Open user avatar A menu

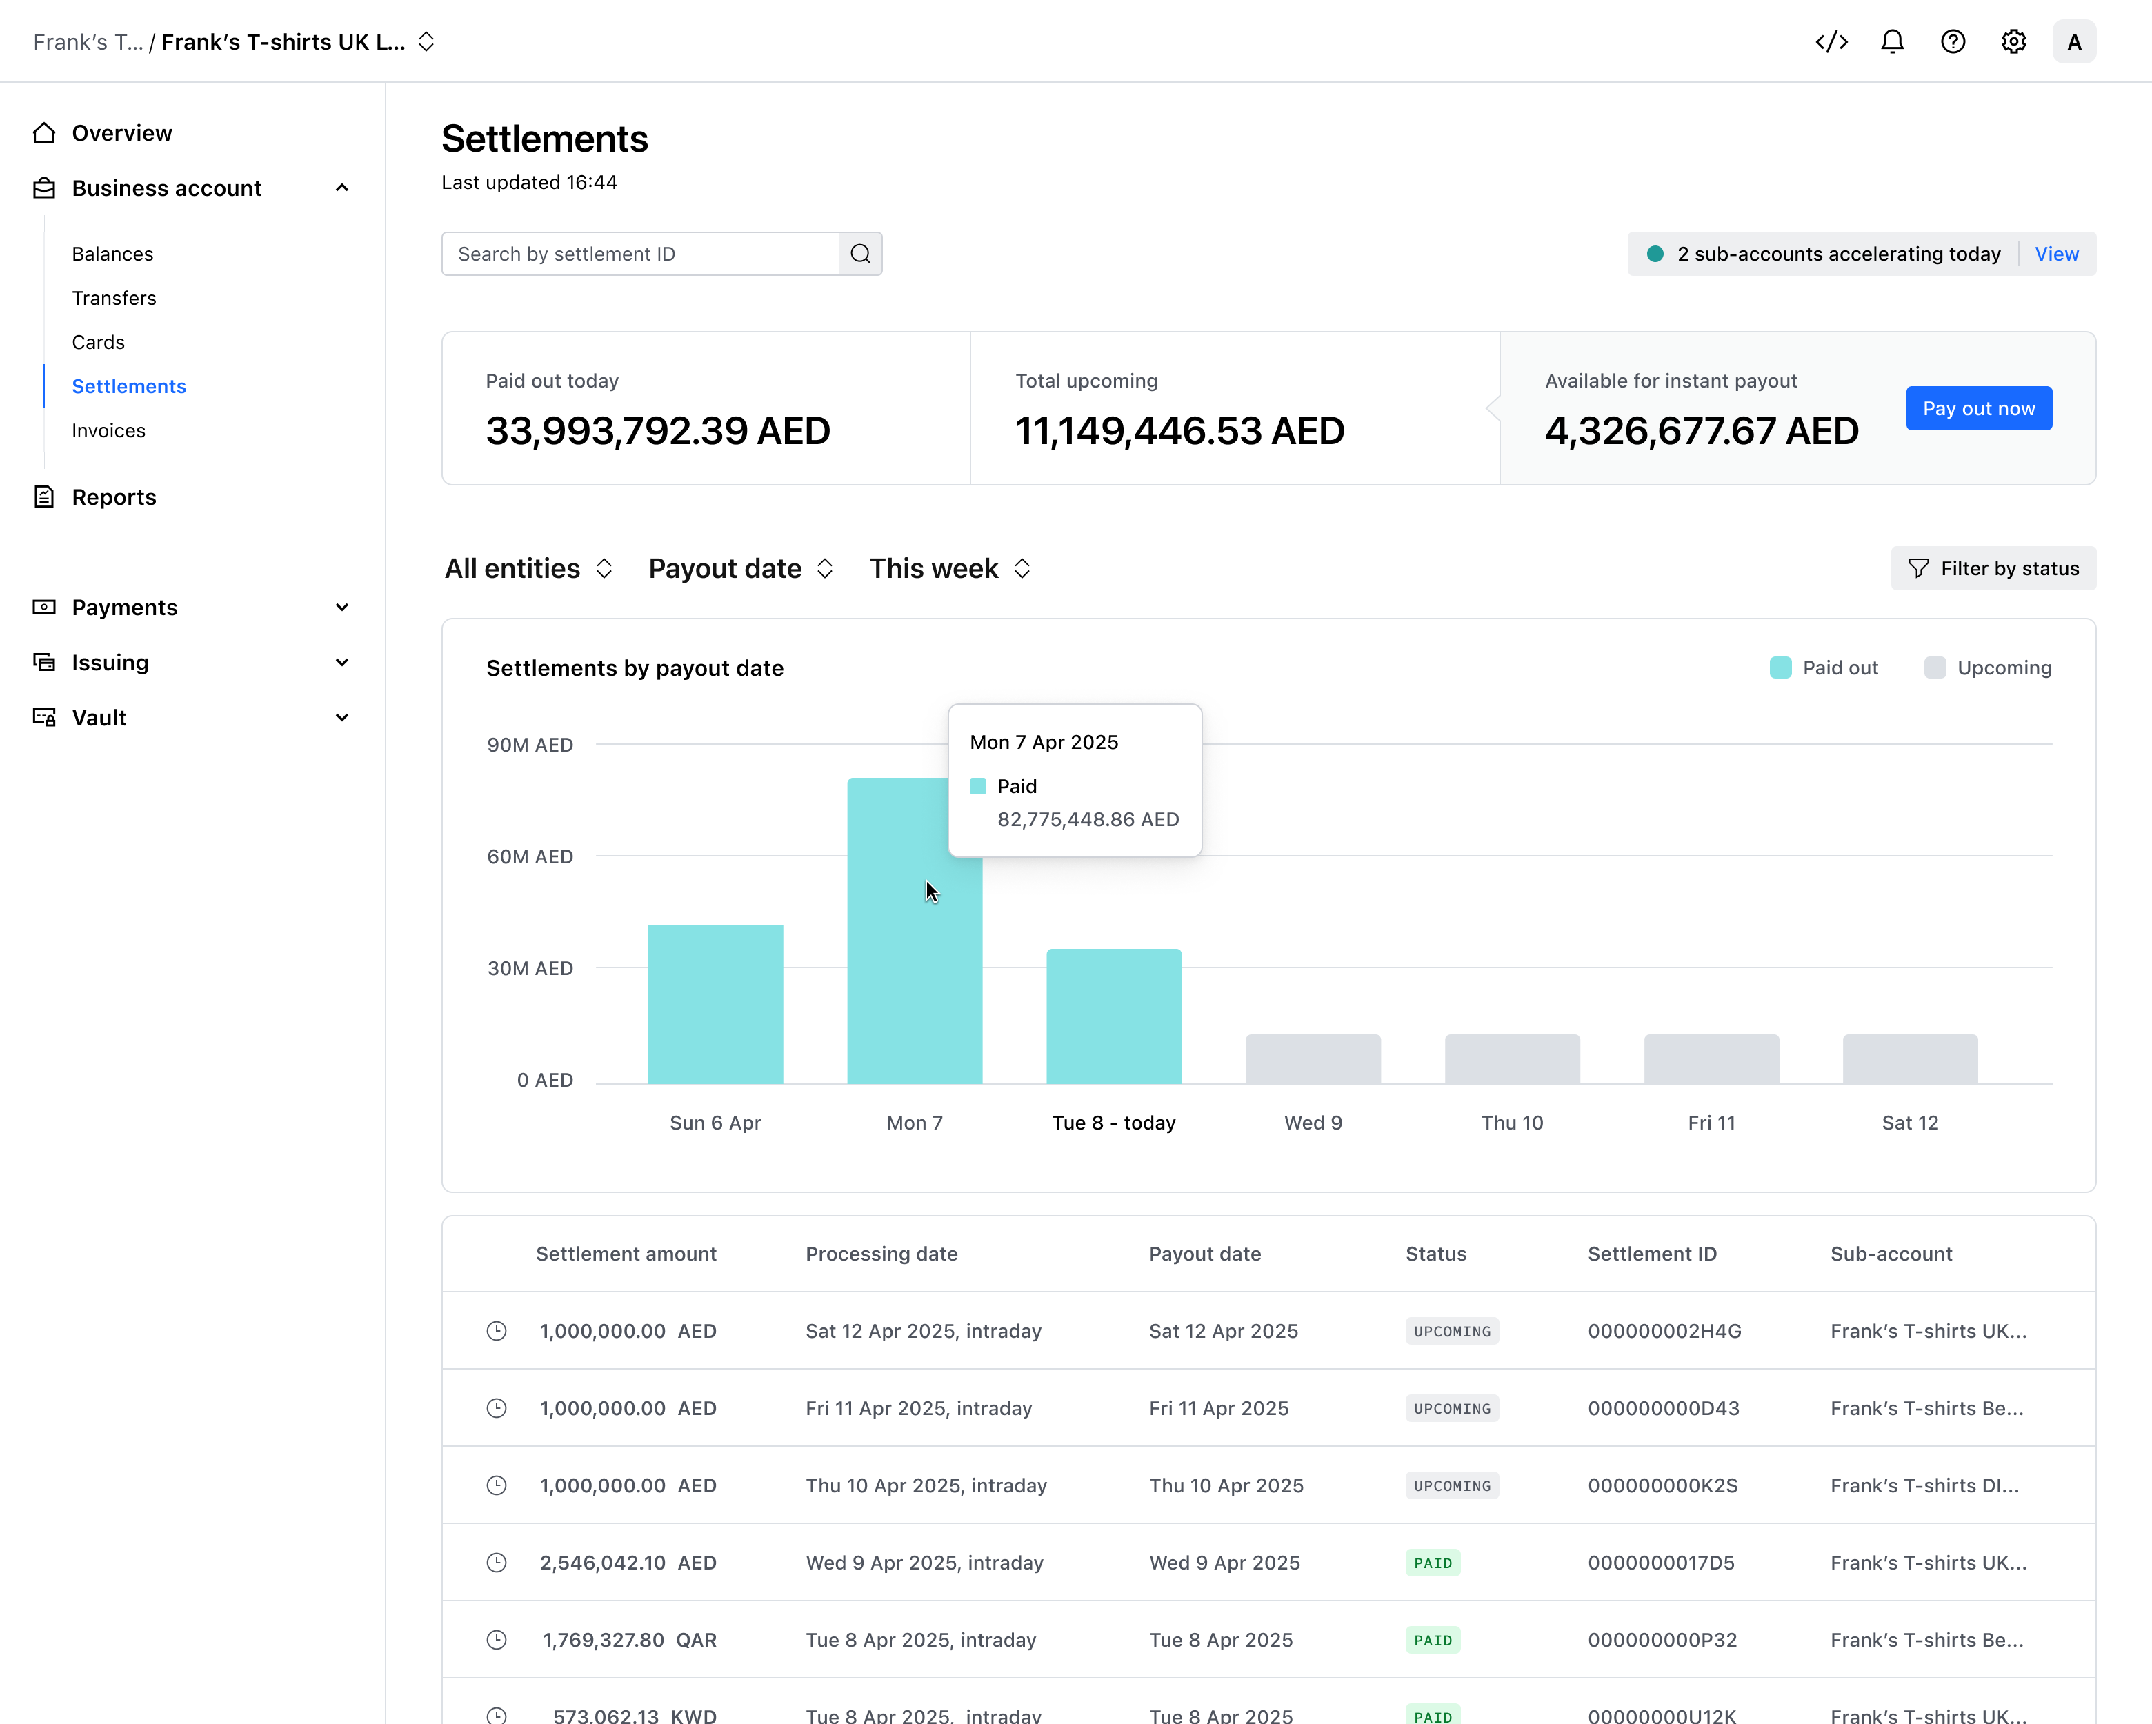coord(2074,42)
